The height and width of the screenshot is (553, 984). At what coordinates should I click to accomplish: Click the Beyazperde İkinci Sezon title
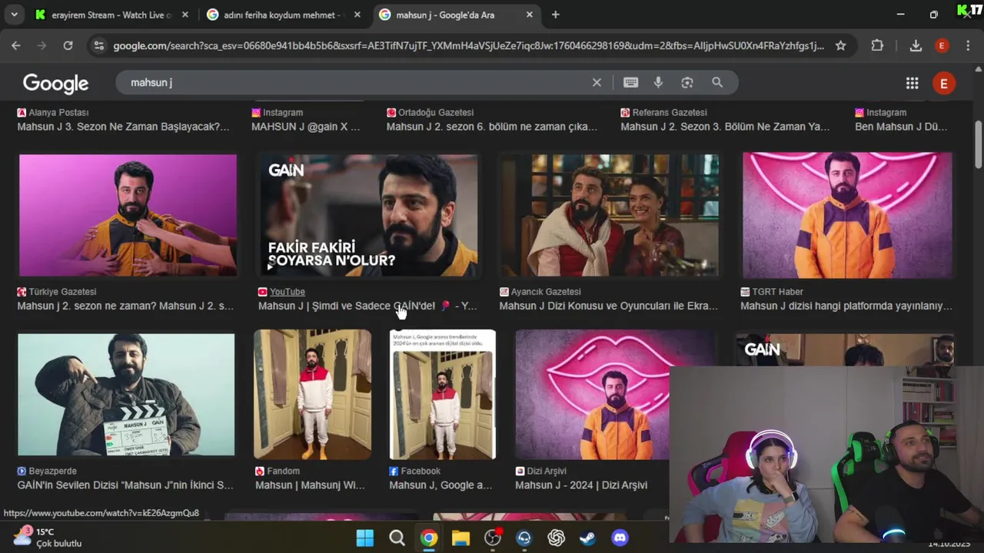125,485
